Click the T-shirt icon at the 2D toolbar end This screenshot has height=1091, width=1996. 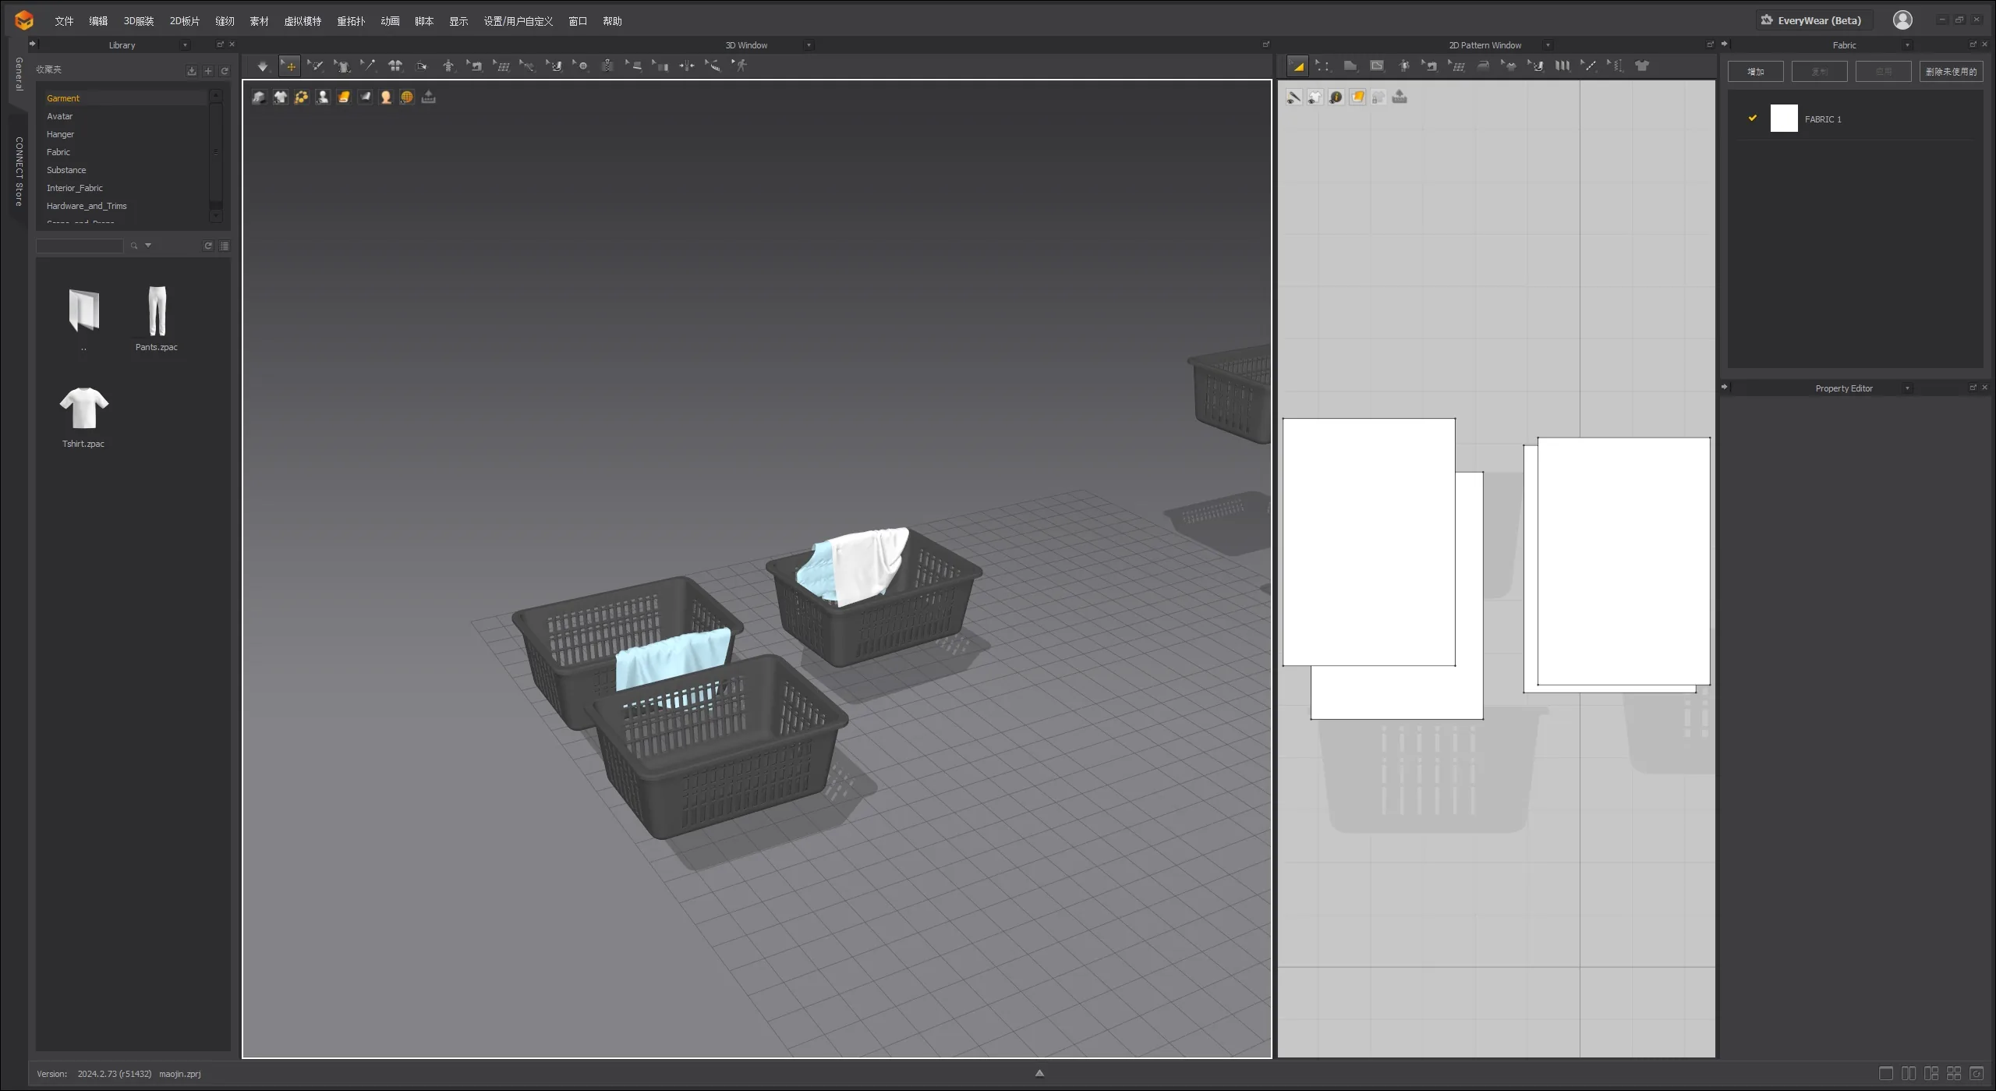tap(1642, 66)
